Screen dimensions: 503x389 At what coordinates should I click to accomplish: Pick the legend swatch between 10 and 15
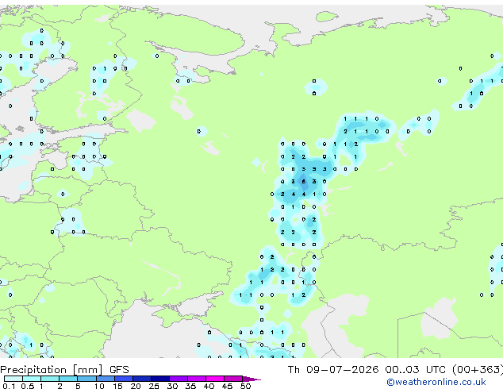(105, 379)
